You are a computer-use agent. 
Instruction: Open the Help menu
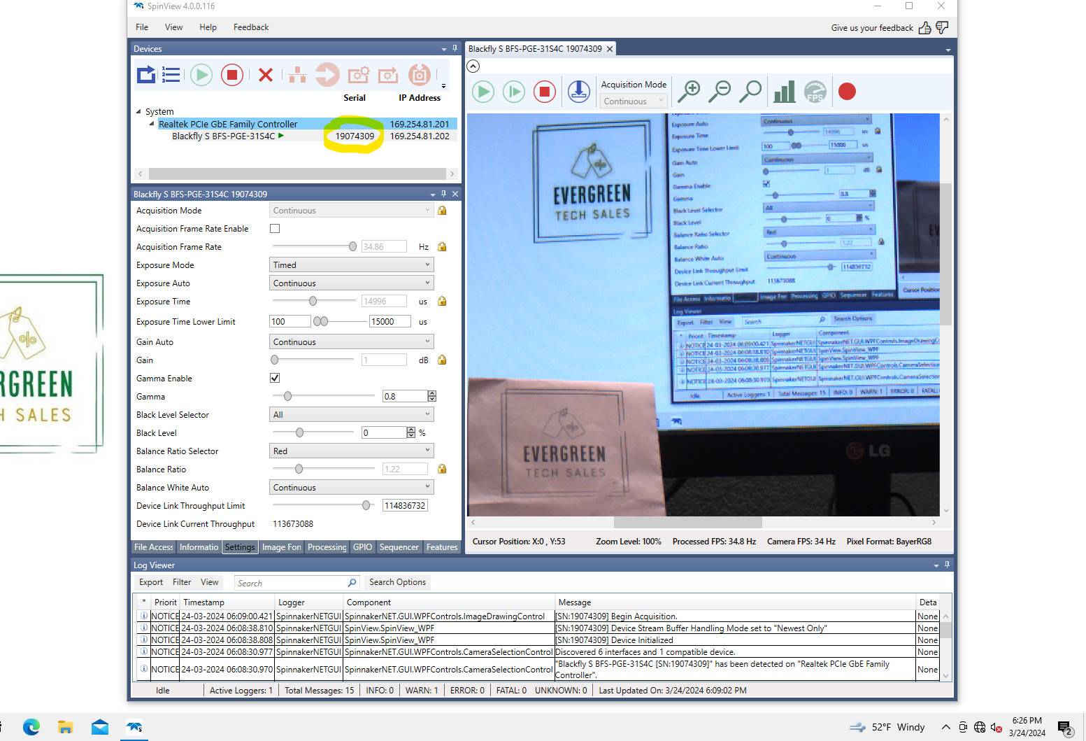tap(208, 27)
